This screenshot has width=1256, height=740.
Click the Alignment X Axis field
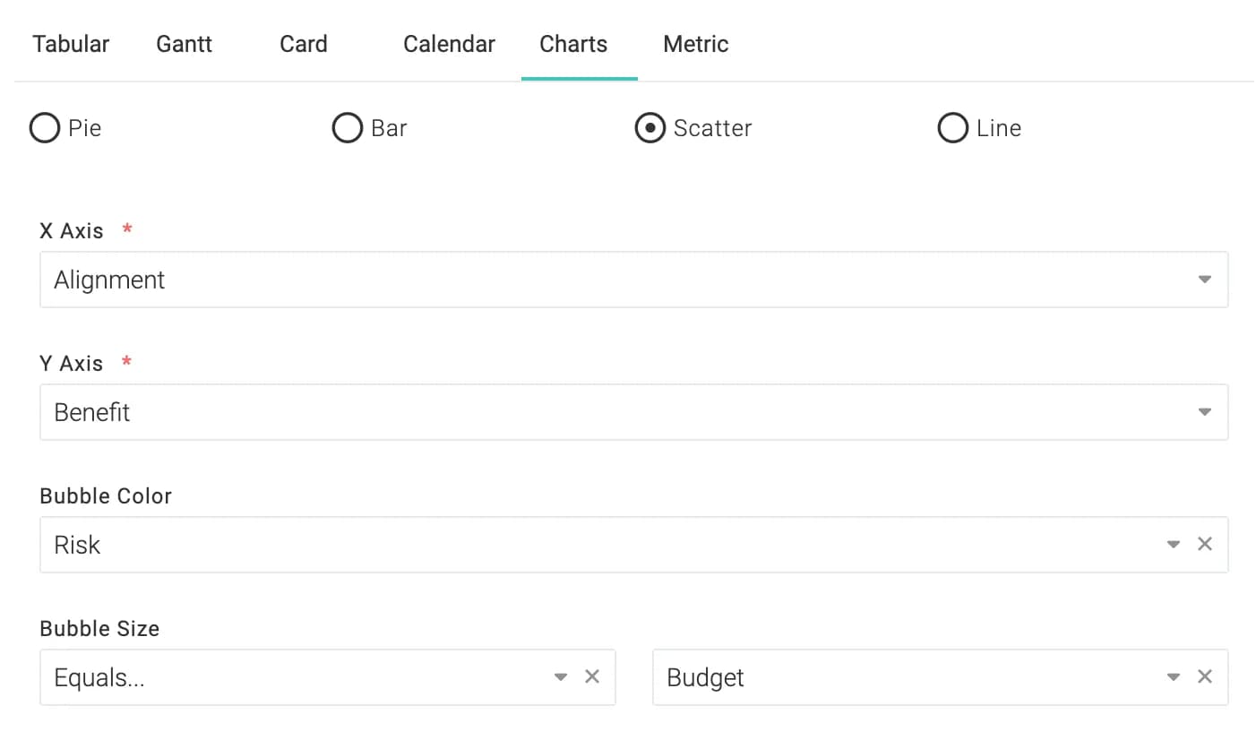coord(633,280)
